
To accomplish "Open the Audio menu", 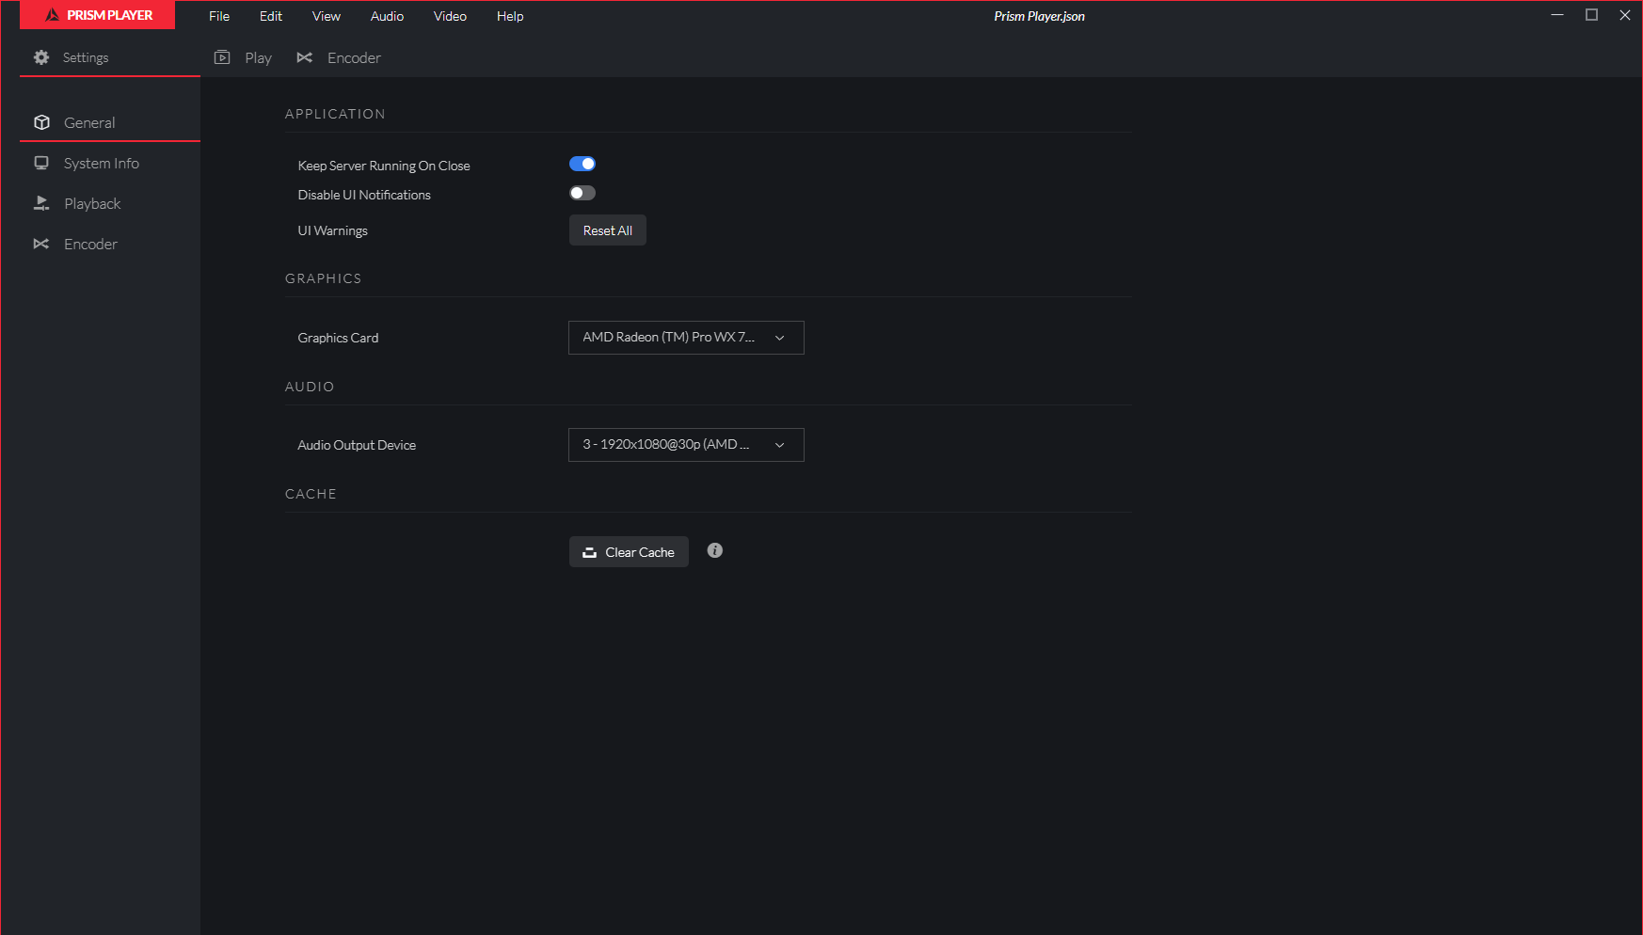I will (x=386, y=16).
